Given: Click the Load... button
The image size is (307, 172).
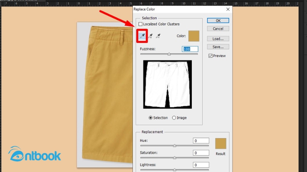Looking at the screenshot, I should click(218, 39).
